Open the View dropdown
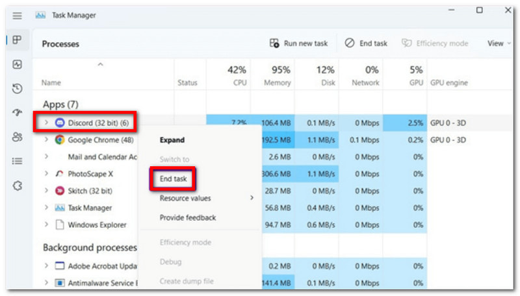520x296 pixels. pos(499,43)
